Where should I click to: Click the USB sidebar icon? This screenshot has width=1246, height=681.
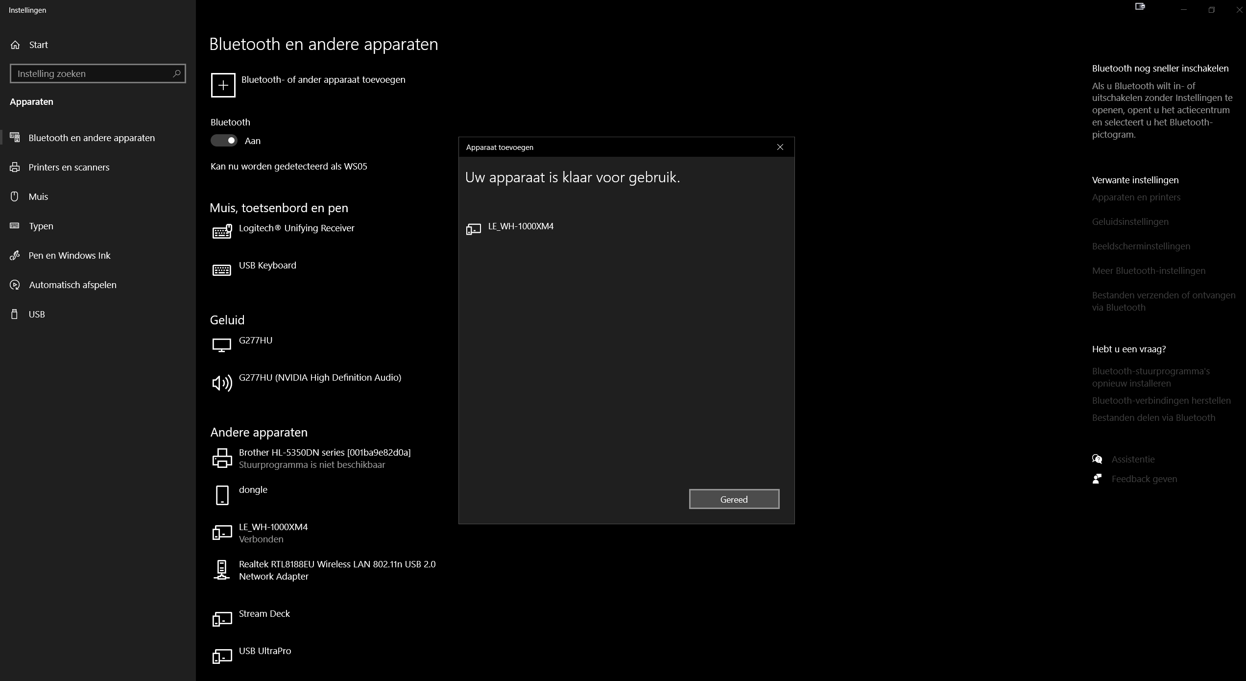[x=15, y=314]
